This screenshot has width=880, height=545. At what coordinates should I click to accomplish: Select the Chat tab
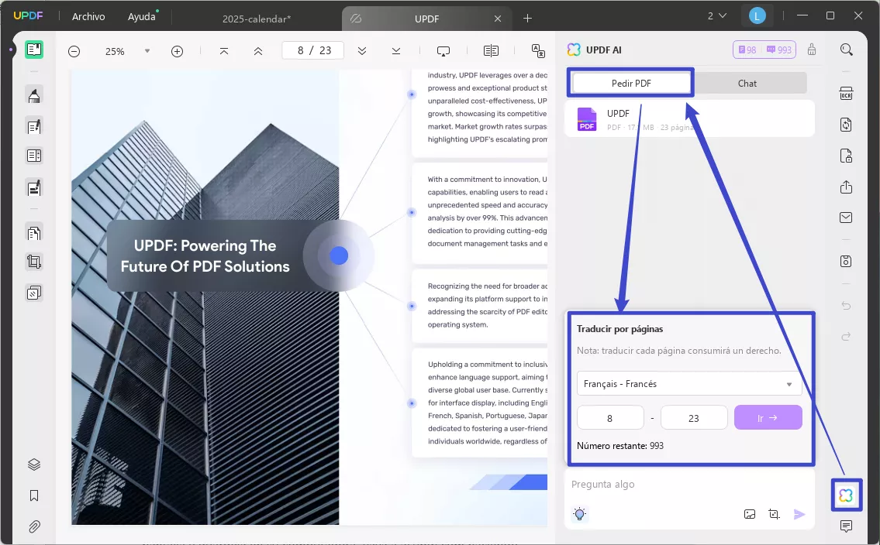pos(747,83)
